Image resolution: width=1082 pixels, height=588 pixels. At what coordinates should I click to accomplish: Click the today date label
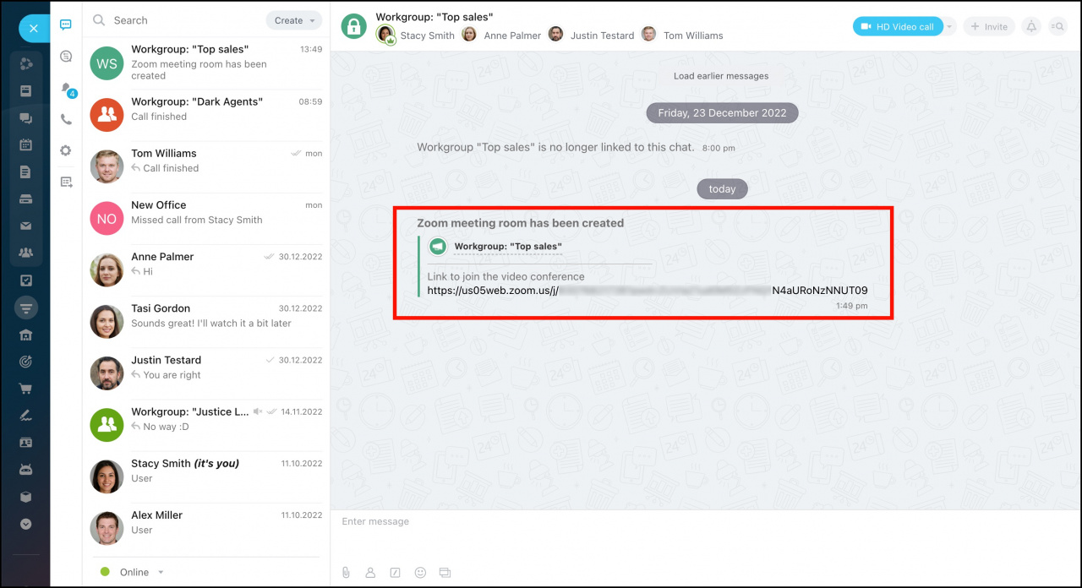722,188
